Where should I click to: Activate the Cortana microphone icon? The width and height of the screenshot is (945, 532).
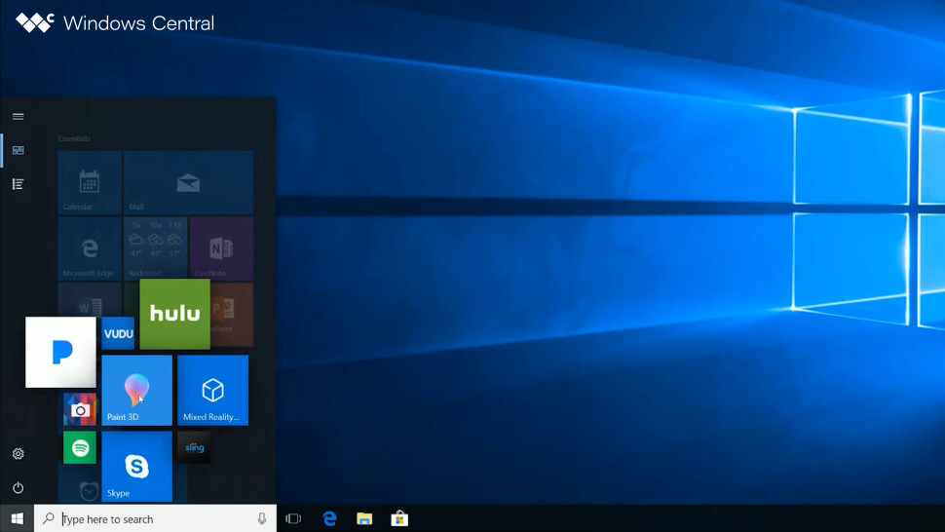261,518
